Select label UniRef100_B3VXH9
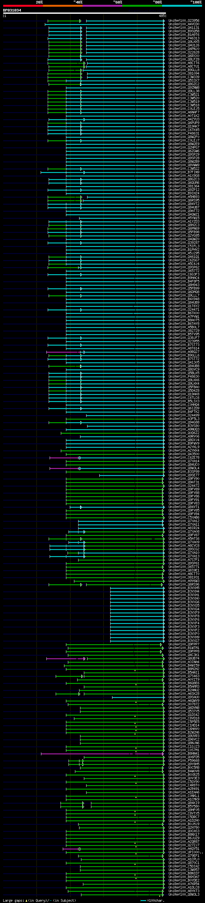Screen dimensions: 205x903 click(184, 637)
